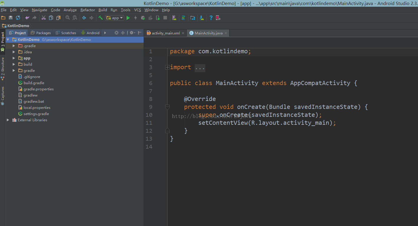This screenshot has height=226, width=418.
Task: Click the Synchronize refresh icon
Action: 18,18
